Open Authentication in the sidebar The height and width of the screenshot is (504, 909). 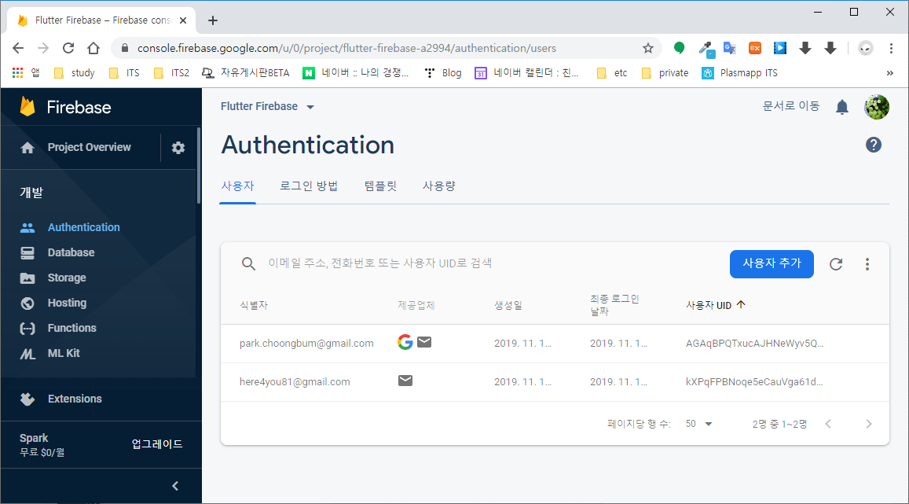(83, 227)
